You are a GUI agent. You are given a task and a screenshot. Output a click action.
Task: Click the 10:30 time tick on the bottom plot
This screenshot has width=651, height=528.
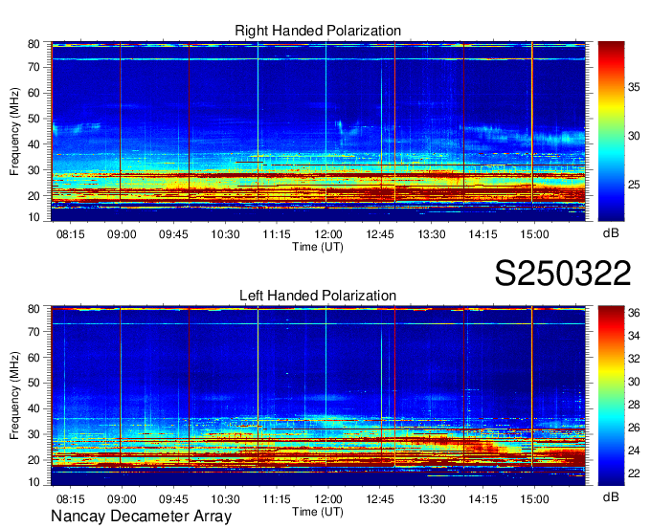coord(225,499)
